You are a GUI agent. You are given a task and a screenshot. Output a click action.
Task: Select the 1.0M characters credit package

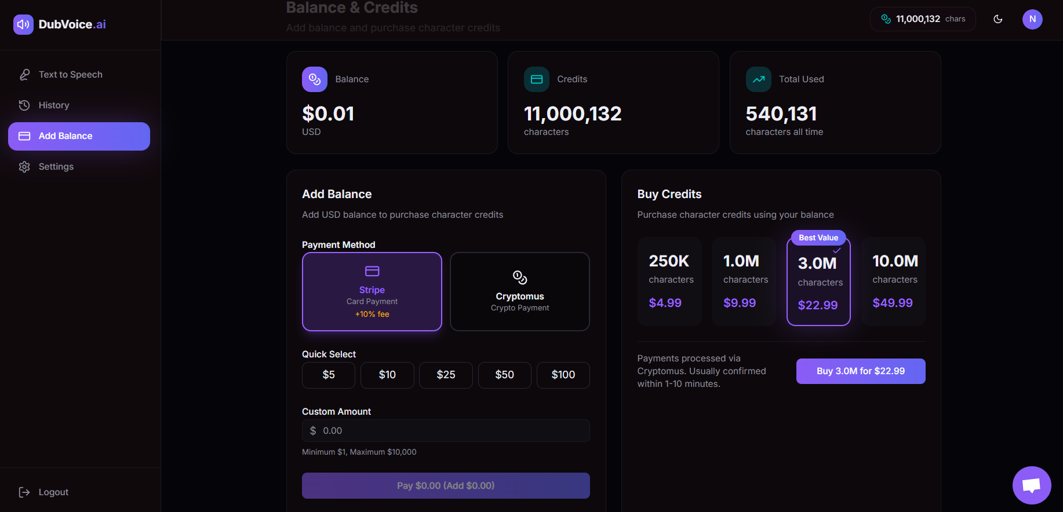tap(744, 281)
